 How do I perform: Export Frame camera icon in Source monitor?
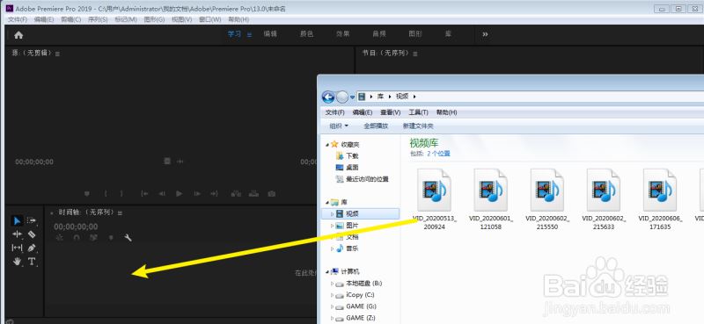click(272, 193)
